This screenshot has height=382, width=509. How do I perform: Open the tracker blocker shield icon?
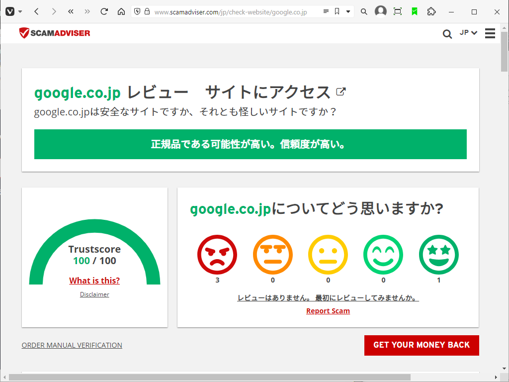[137, 12]
